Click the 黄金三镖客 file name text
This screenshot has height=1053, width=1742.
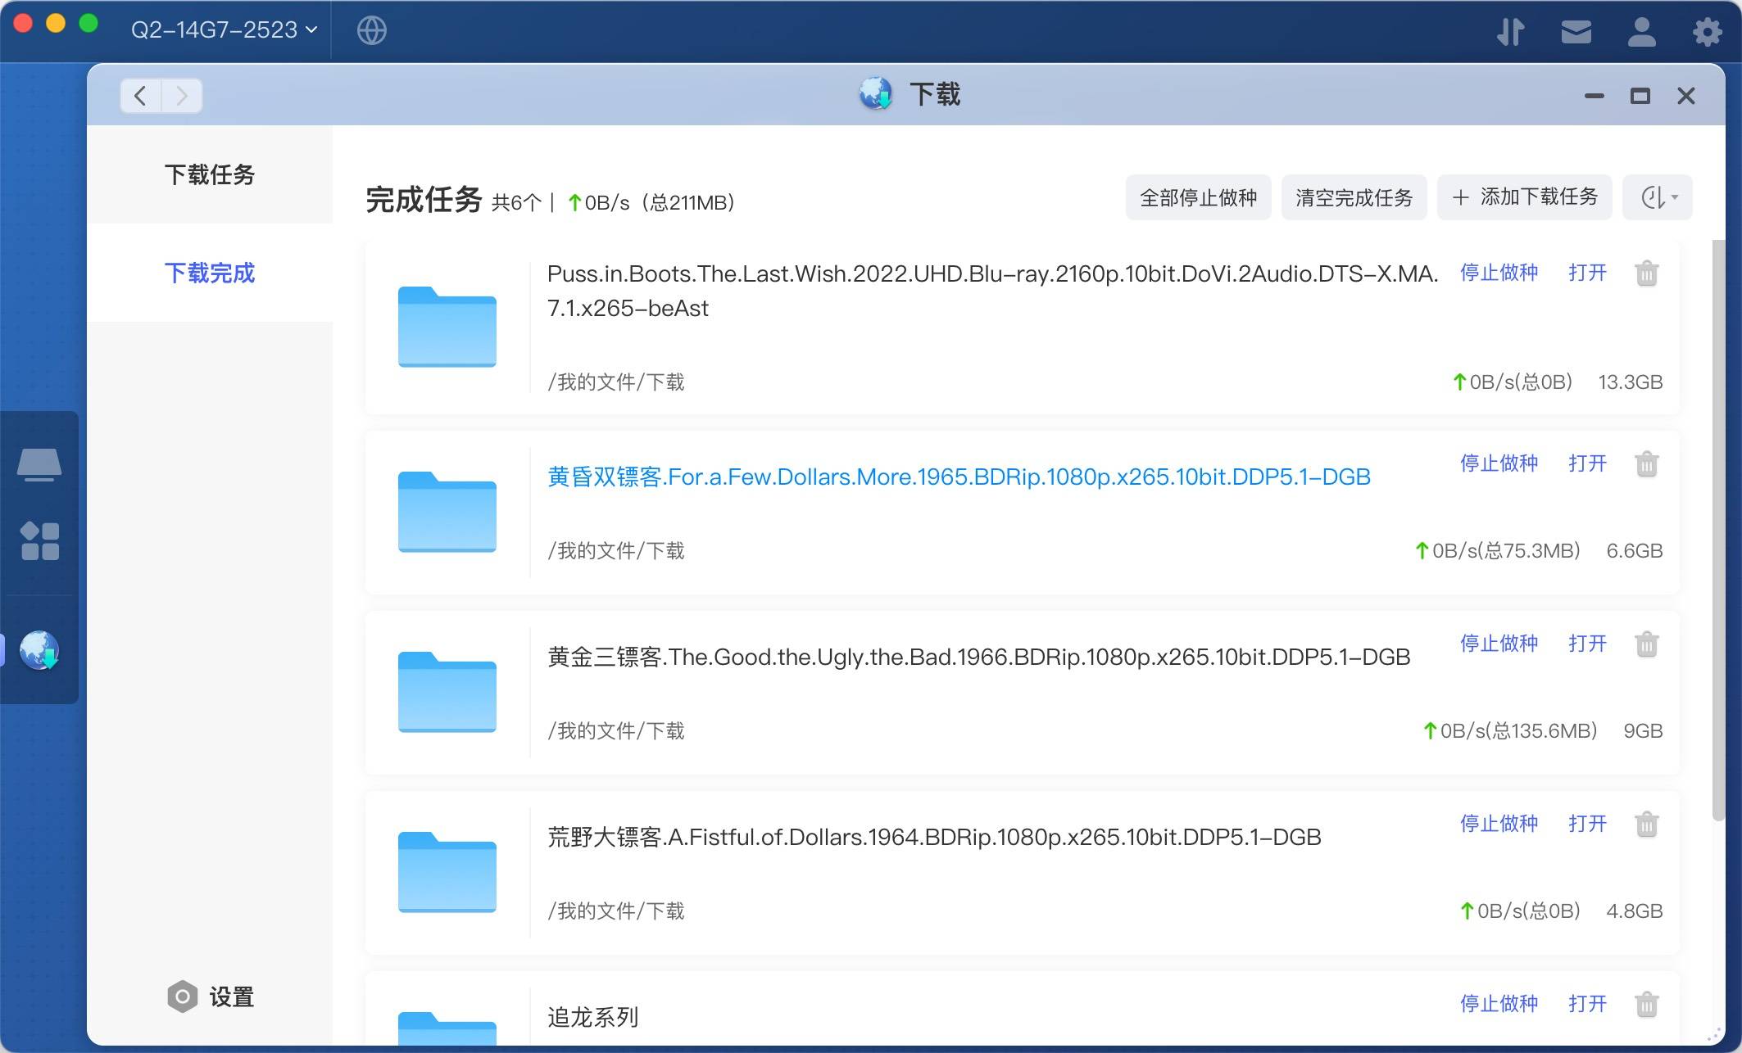(x=978, y=657)
